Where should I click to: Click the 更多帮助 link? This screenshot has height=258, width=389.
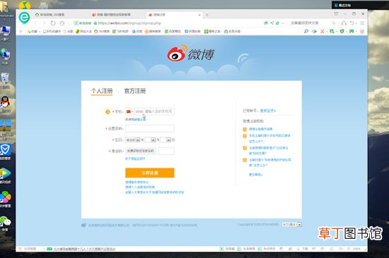(255, 175)
